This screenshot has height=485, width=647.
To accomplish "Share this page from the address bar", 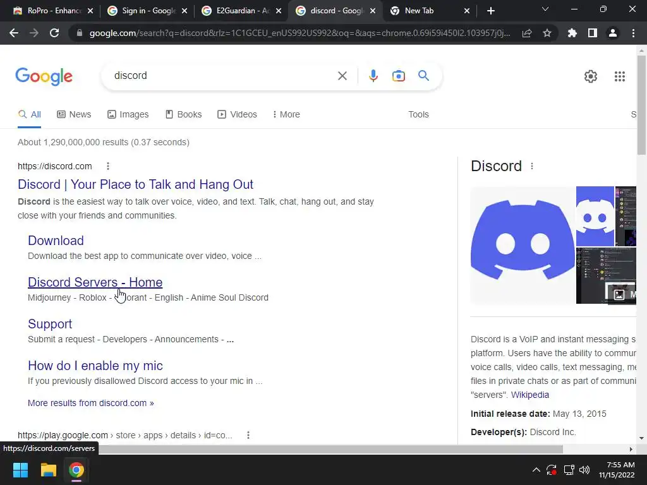I will pyautogui.click(x=527, y=33).
